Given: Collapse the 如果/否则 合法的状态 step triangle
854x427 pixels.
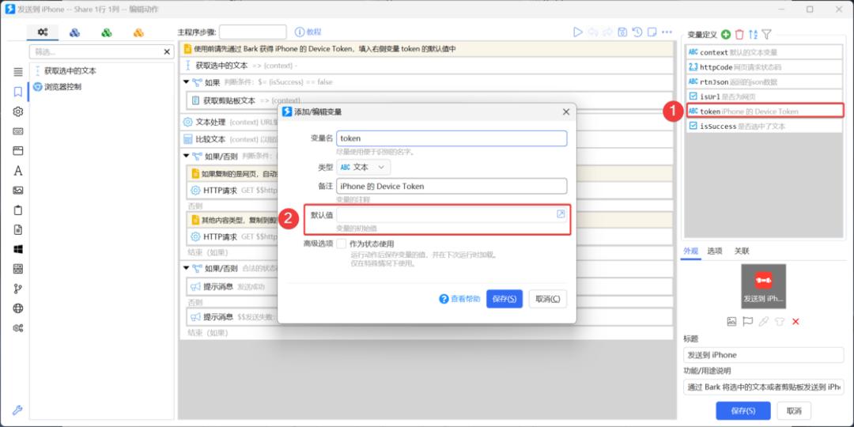Looking at the screenshot, I should coord(187,268).
